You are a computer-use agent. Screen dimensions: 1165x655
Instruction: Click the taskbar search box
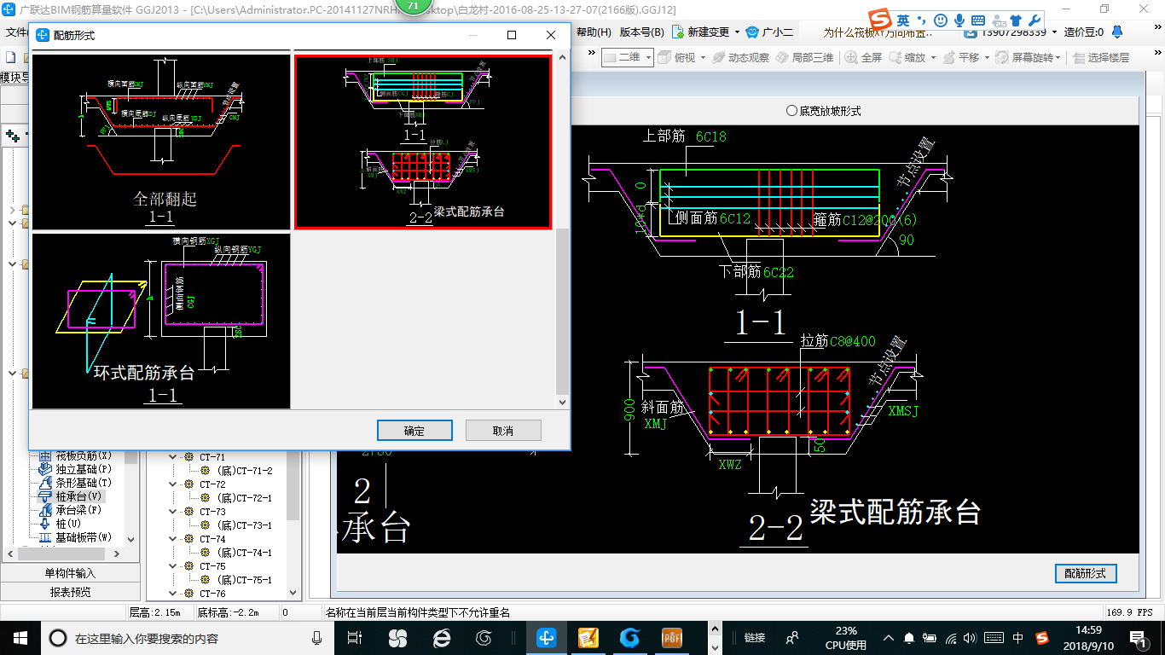click(188, 637)
